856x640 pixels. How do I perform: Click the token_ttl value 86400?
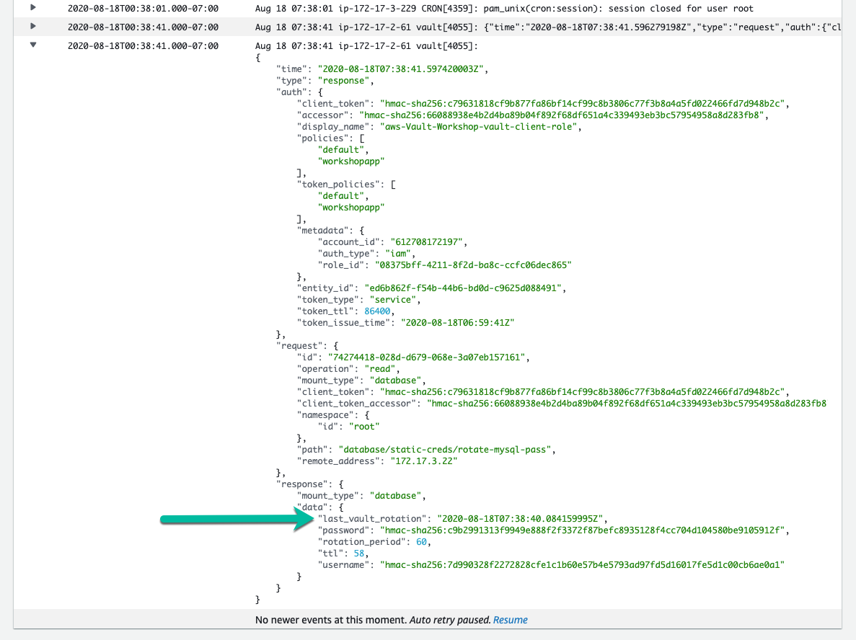tap(377, 311)
